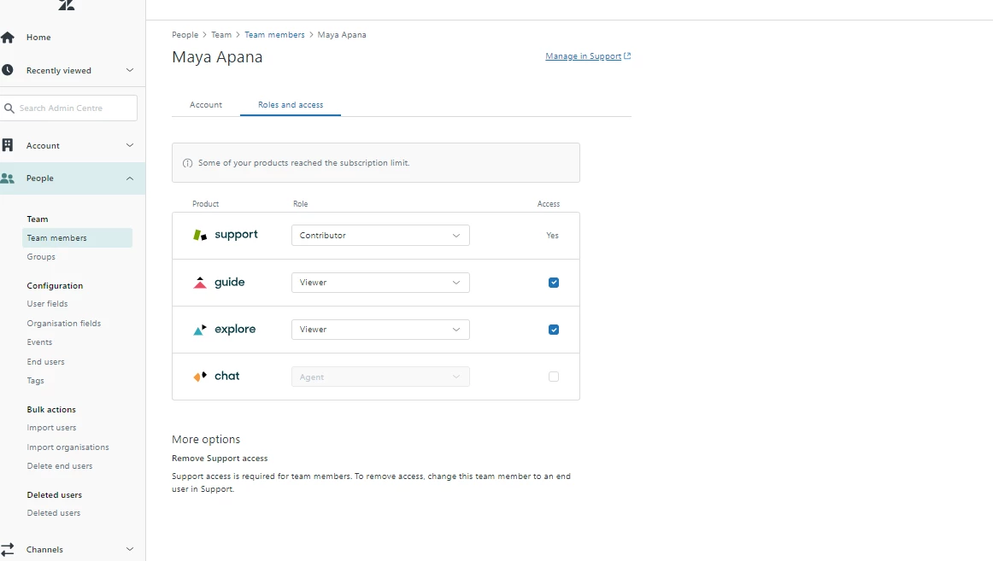Open the Explore role dropdown showing Viewer
This screenshot has height=561, width=993.
(x=380, y=330)
